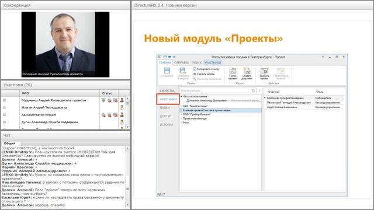Click the user avatar icon in Дугин Александр row

click(x=122, y=122)
